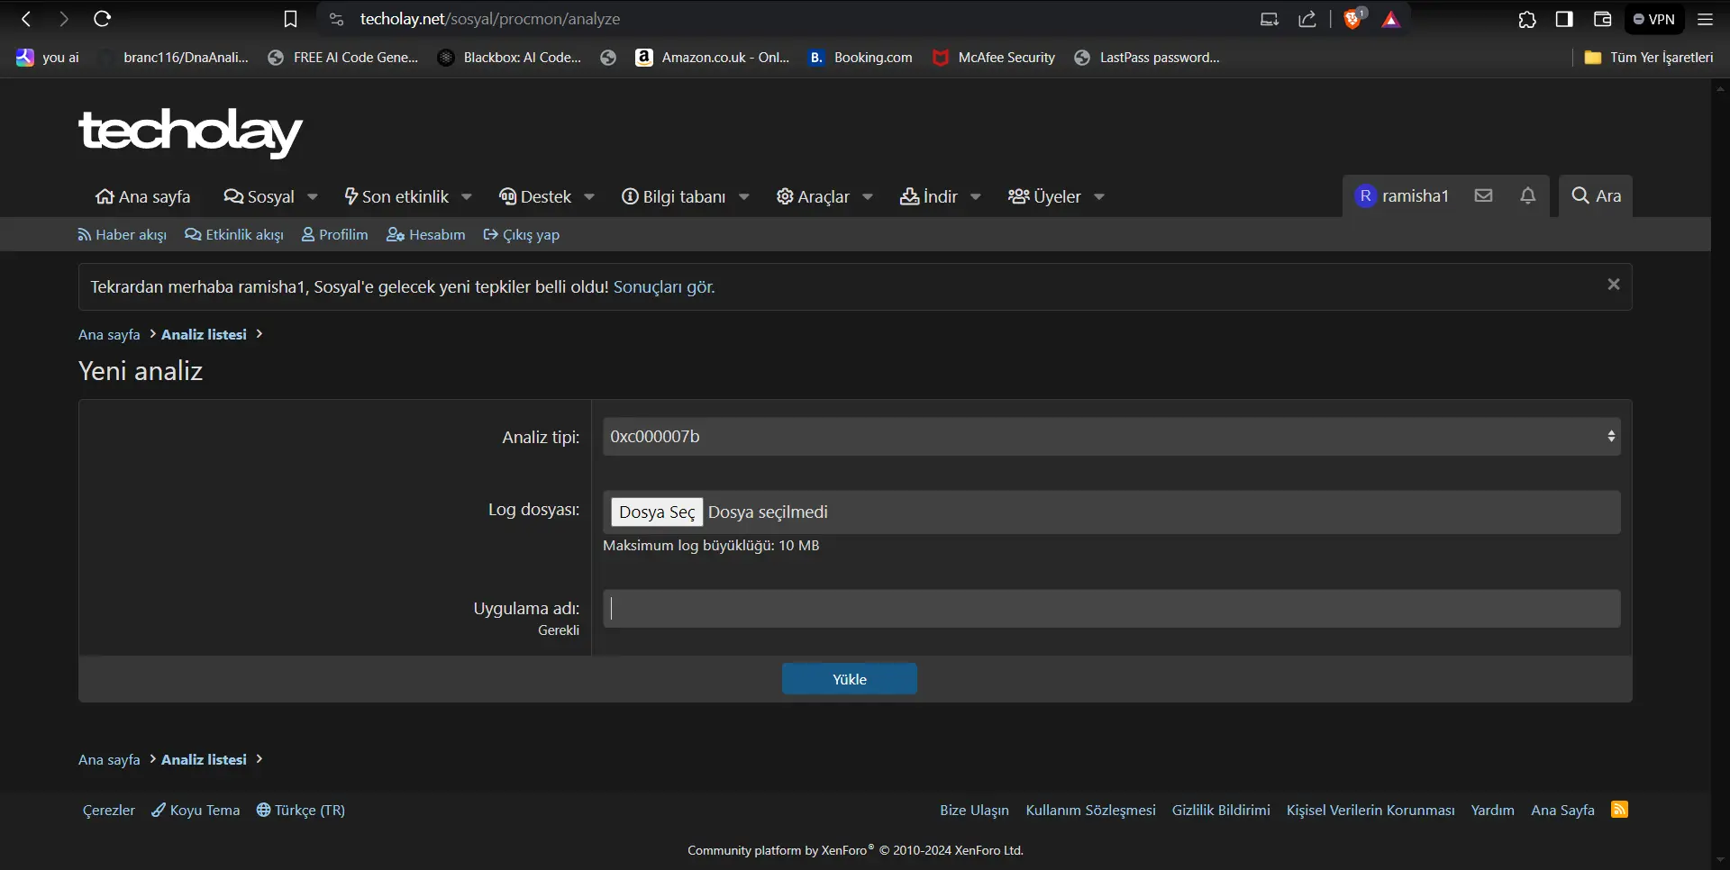Viewport: 1730px width, 870px height.
Task: Open the Booking.com bookmark
Action: (x=860, y=58)
